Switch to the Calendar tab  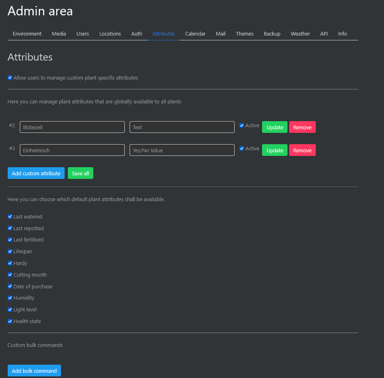[x=195, y=34]
